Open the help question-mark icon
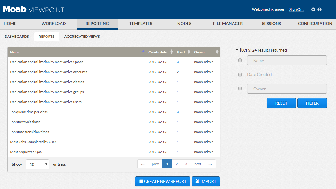This screenshot has width=336, height=189. [x=320, y=9]
